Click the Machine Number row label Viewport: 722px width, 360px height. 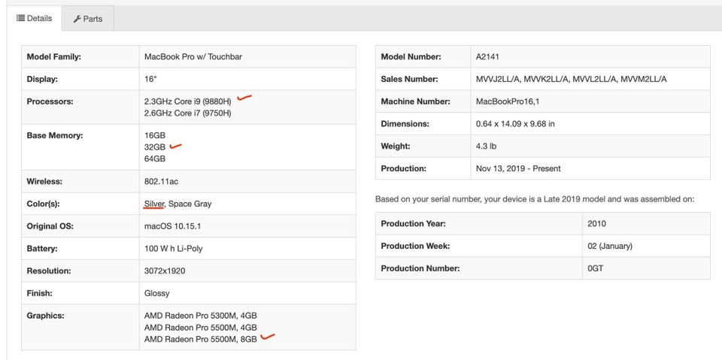tap(415, 101)
